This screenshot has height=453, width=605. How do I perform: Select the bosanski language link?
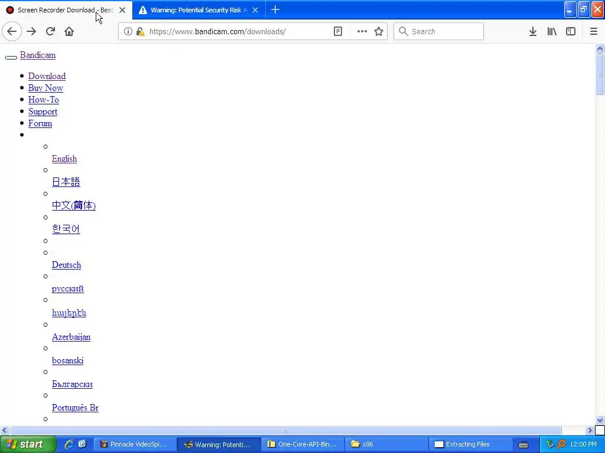(67, 360)
